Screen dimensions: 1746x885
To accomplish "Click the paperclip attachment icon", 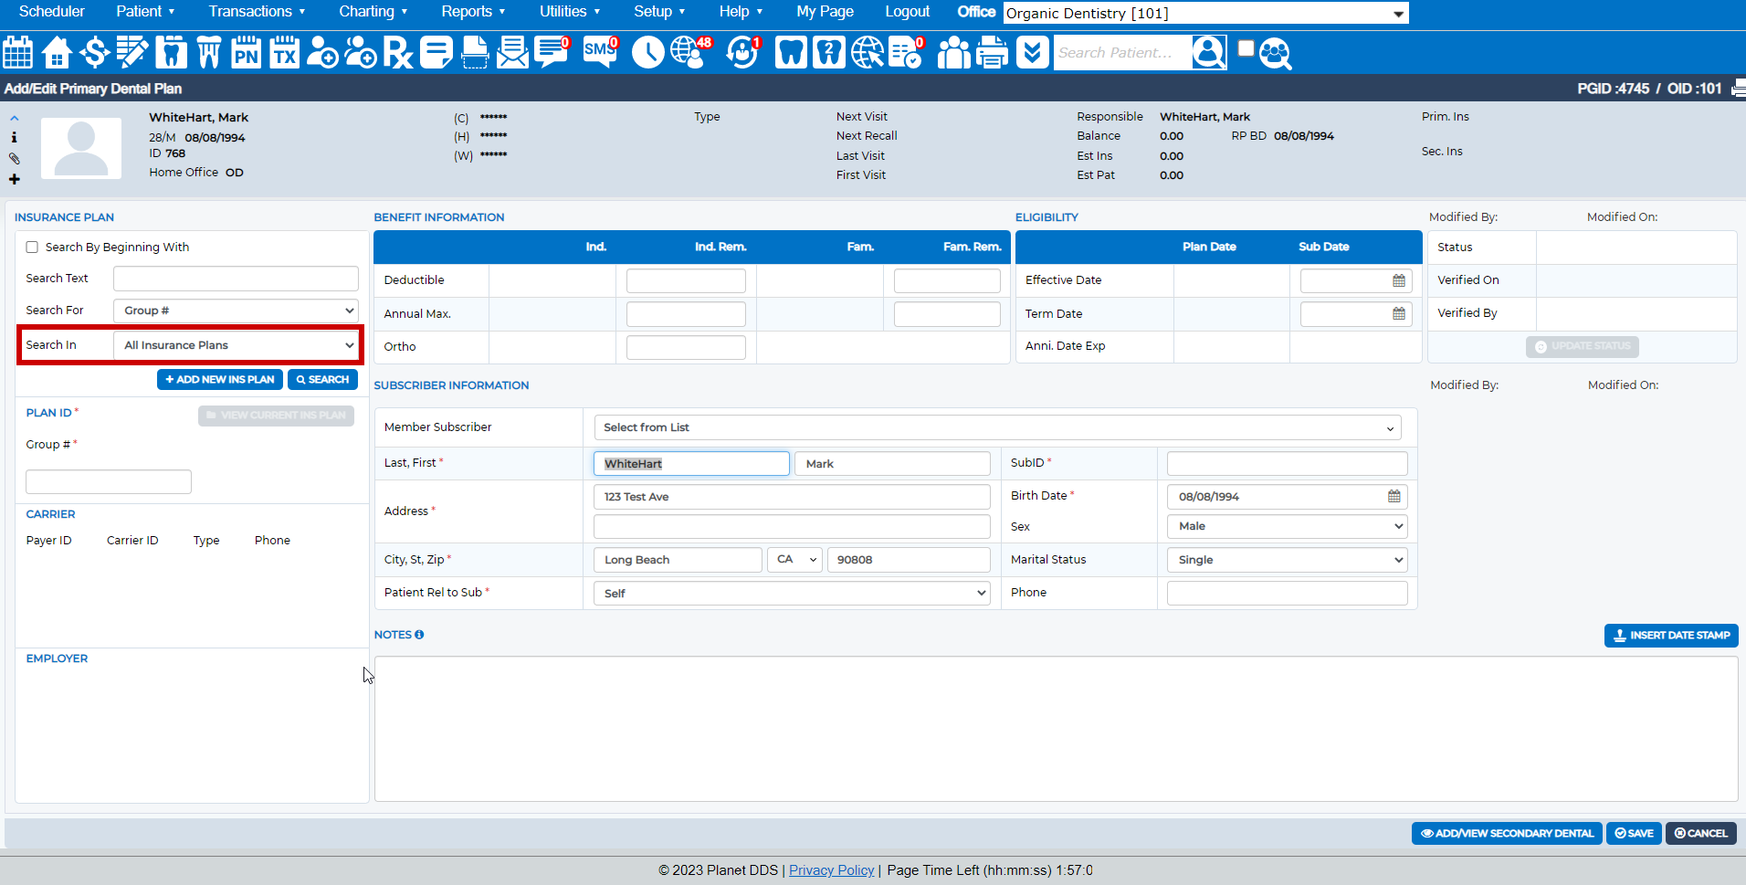I will [x=14, y=158].
